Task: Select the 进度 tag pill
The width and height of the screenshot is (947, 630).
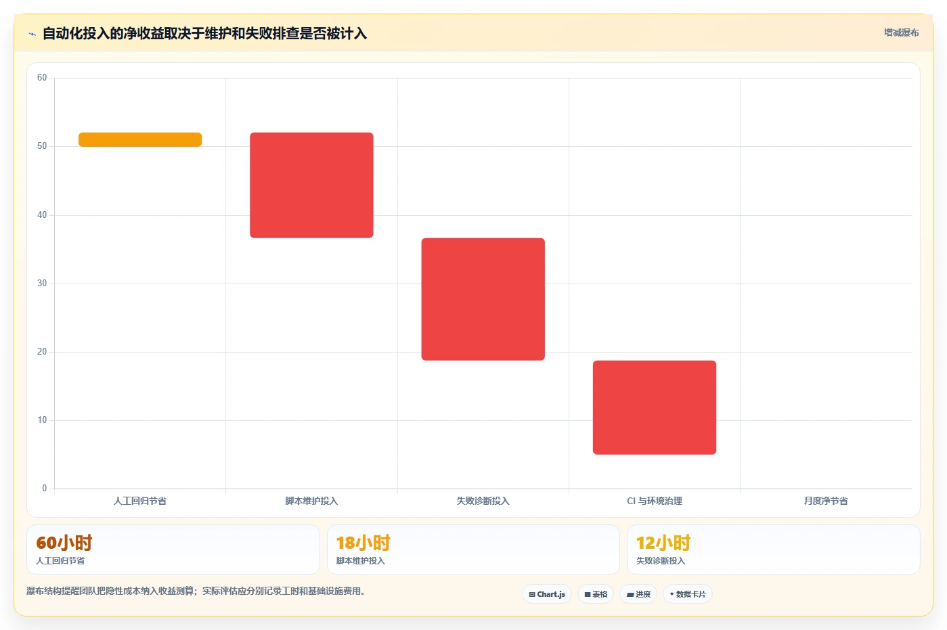Action: pyautogui.click(x=638, y=594)
